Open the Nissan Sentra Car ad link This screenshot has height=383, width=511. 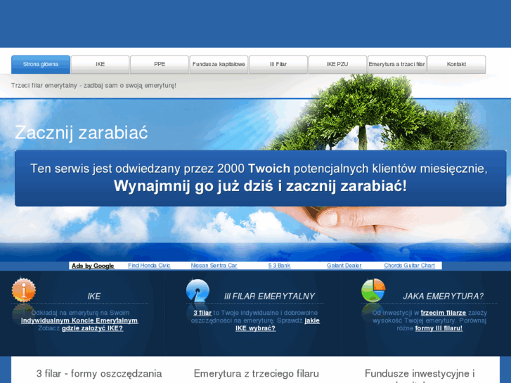[214, 266]
